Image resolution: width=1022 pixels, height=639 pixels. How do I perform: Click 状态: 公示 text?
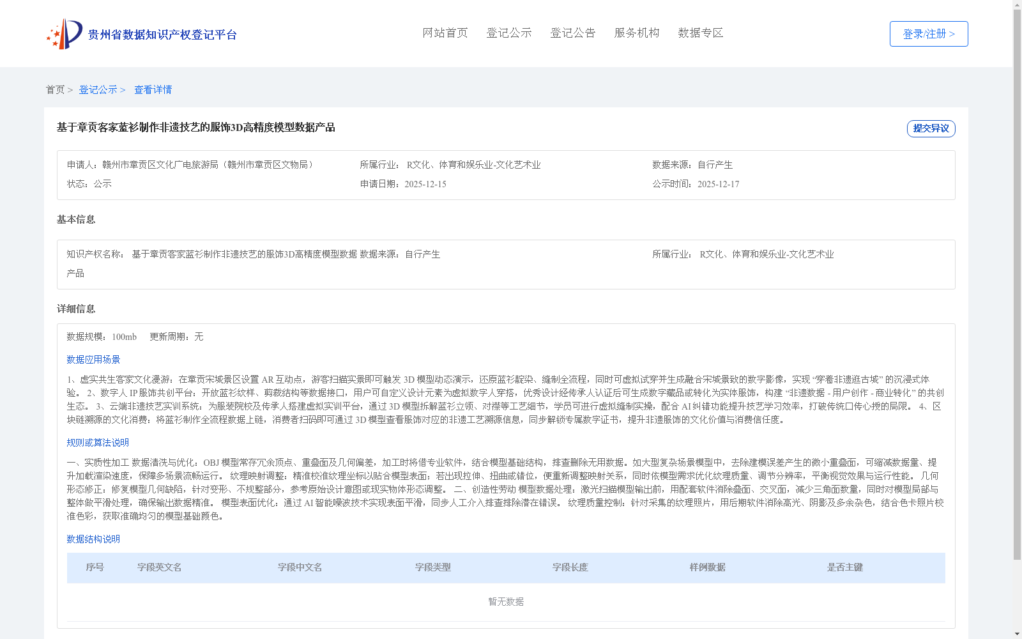(x=89, y=184)
